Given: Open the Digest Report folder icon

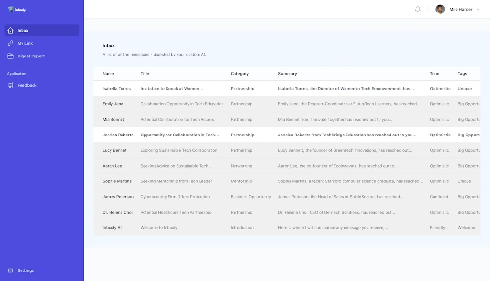Looking at the screenshot, I should [11, 56].
